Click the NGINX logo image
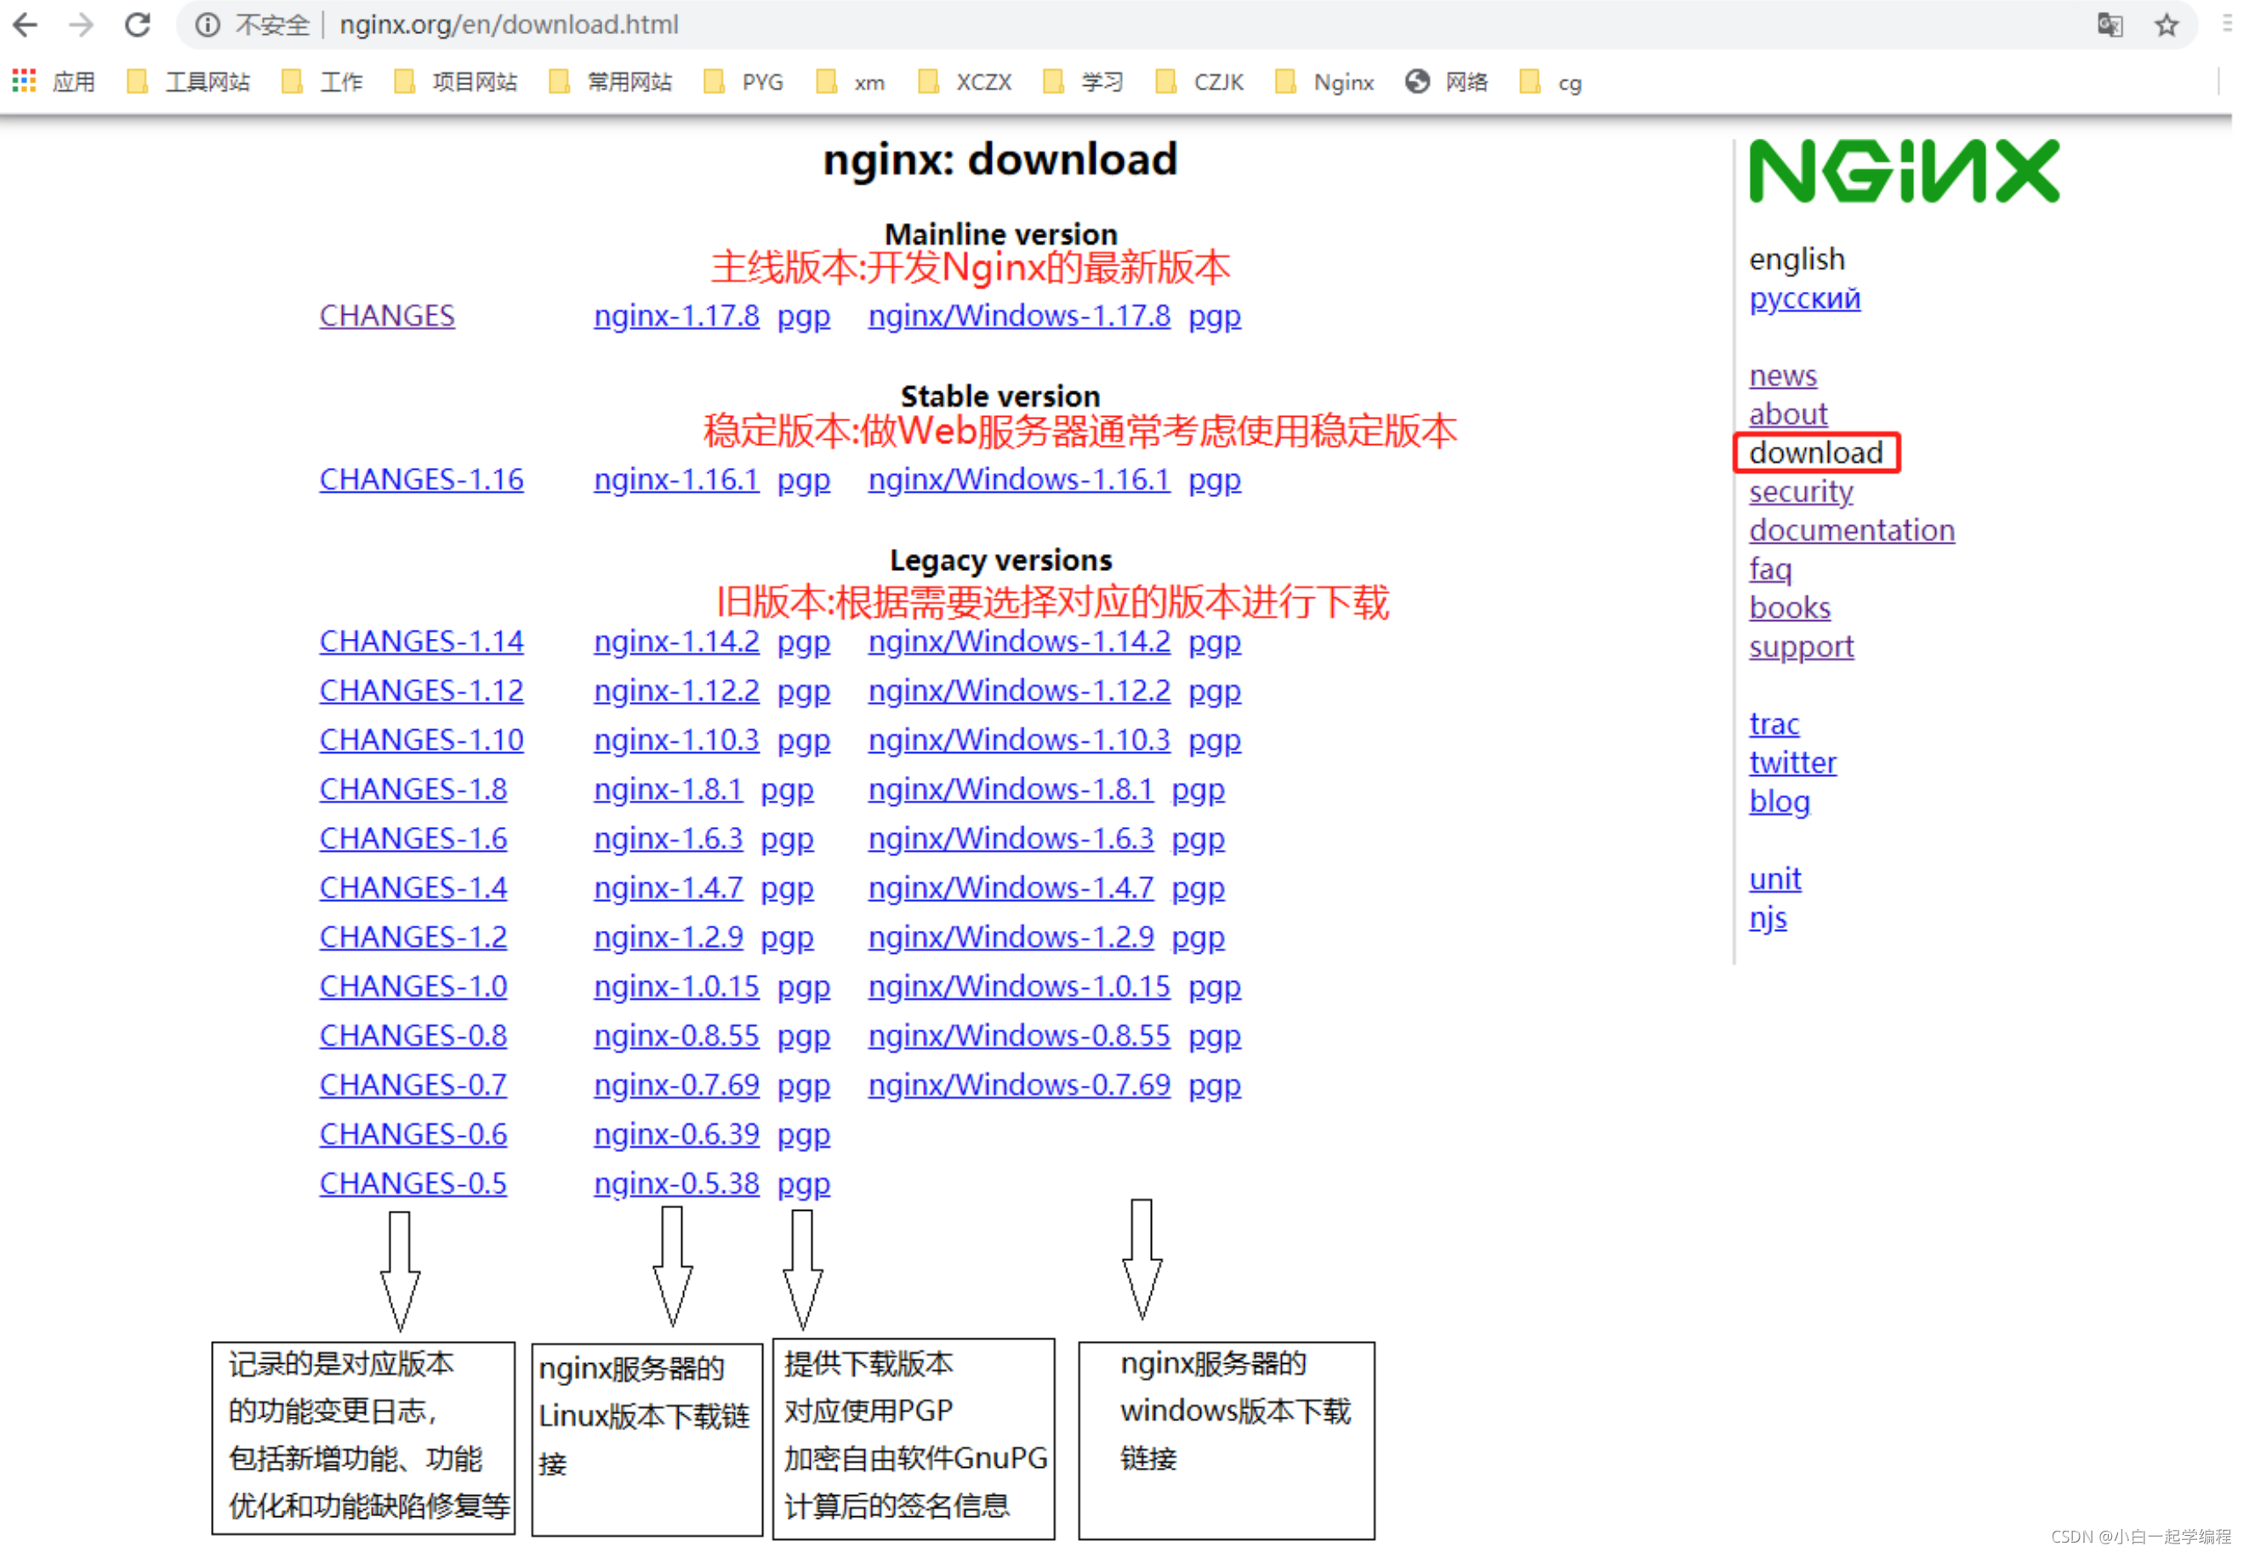Viewport: 2244px width, 1552px height. pyautogui.click(x=1904, y=171)
